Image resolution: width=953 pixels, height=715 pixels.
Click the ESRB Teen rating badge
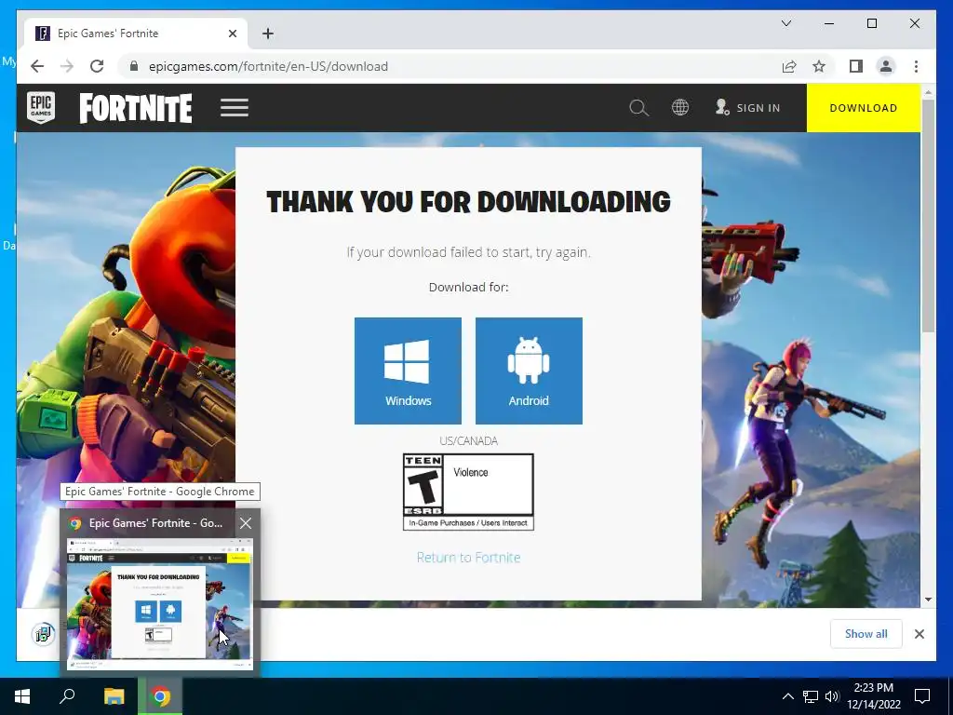coord(469,492)
